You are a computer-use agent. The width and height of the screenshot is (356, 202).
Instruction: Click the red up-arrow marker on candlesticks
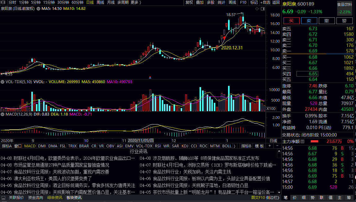tap(224, 38)
